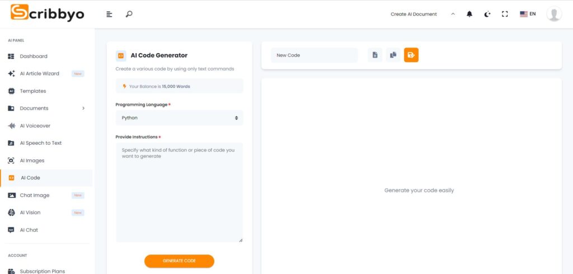This screenshot has height=274, width=573.
Task: Expand the Documents submenu arrow
Action: click(83, 108)
